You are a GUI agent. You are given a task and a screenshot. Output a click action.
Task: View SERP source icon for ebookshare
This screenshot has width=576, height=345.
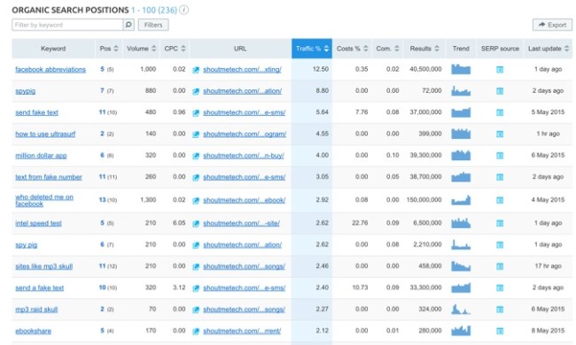(x=500, y=331)
